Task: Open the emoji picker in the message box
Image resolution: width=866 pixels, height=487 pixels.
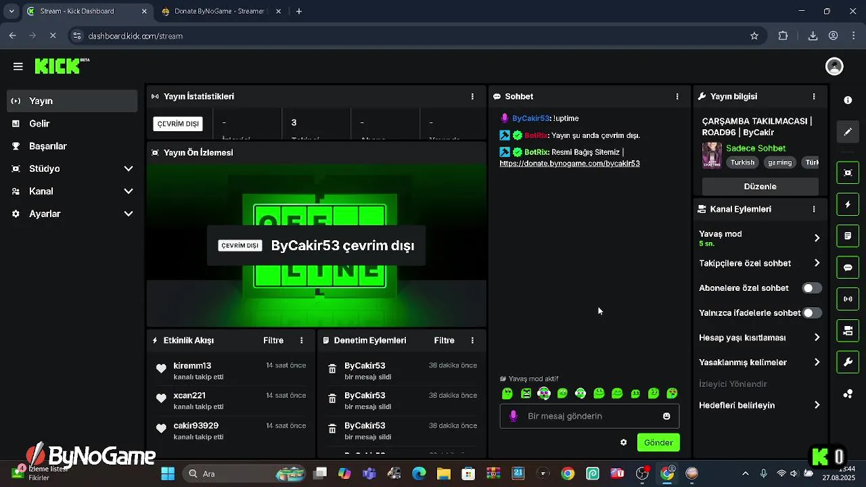Action: click(x=666, y=416)
